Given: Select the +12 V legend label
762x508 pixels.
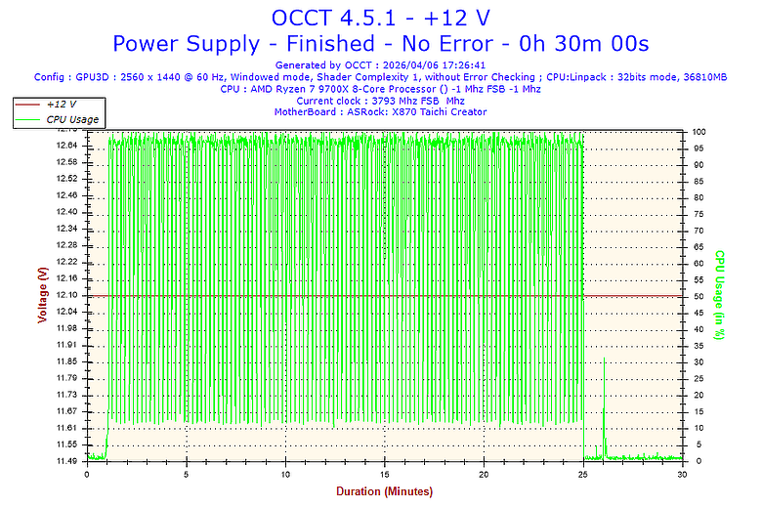Looking at the screenshot, I should [62, 105].
